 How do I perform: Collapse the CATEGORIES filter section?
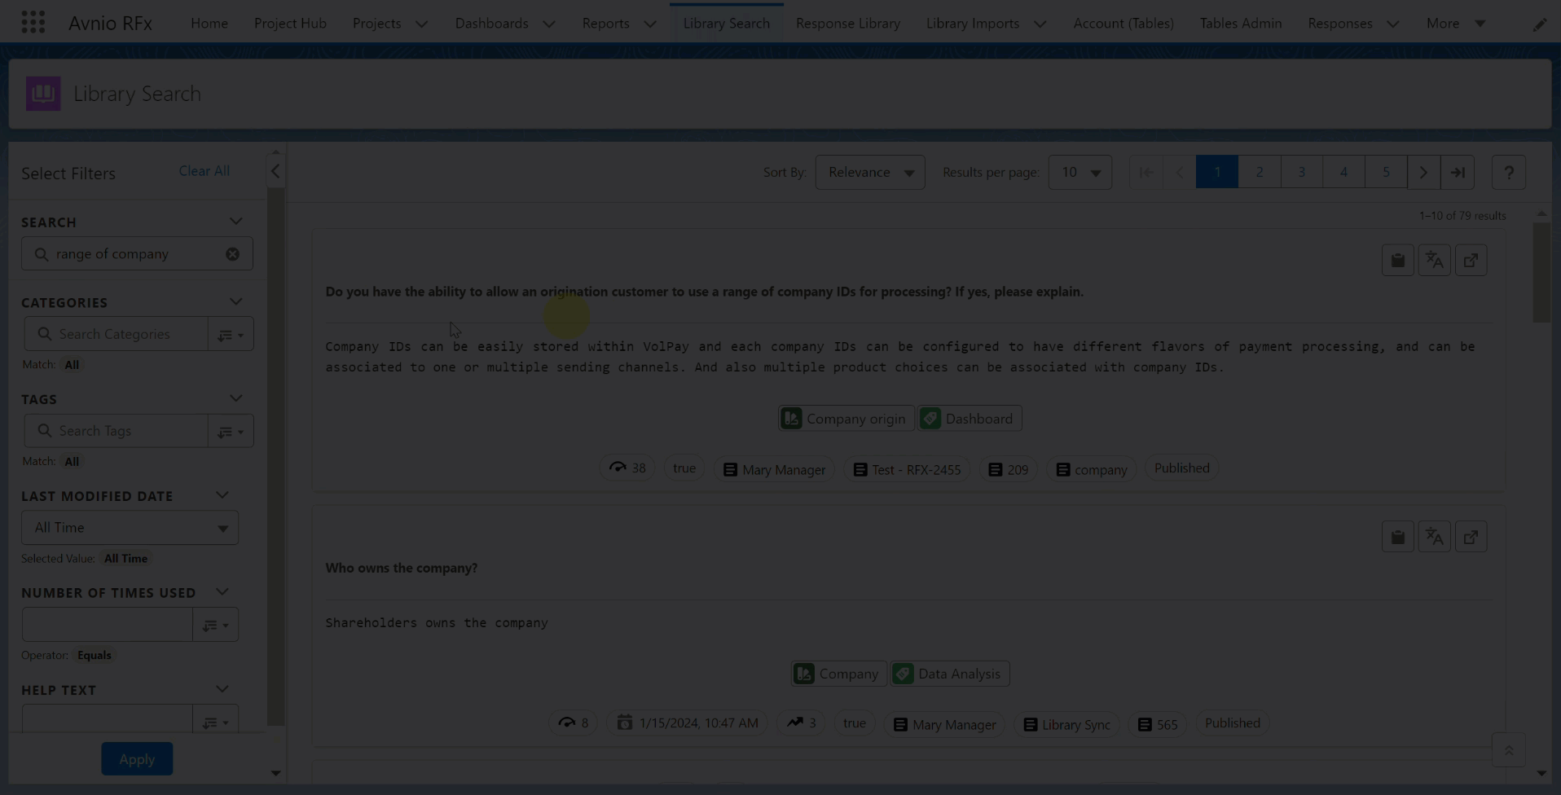tap(236, 302)
